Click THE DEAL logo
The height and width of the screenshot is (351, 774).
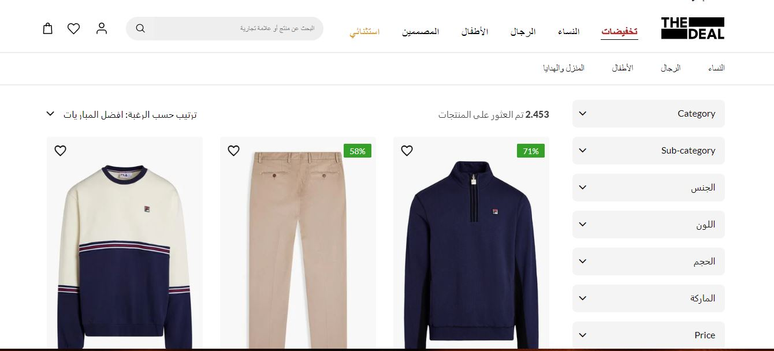pyautogui.click(x=693, y=28)
